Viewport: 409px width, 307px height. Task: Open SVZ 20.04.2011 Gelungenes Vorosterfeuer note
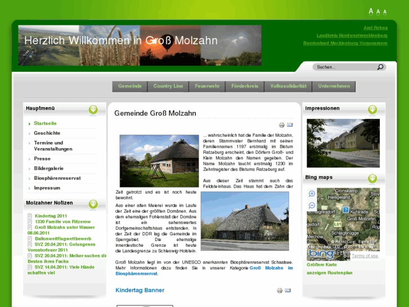coord(61,247)
